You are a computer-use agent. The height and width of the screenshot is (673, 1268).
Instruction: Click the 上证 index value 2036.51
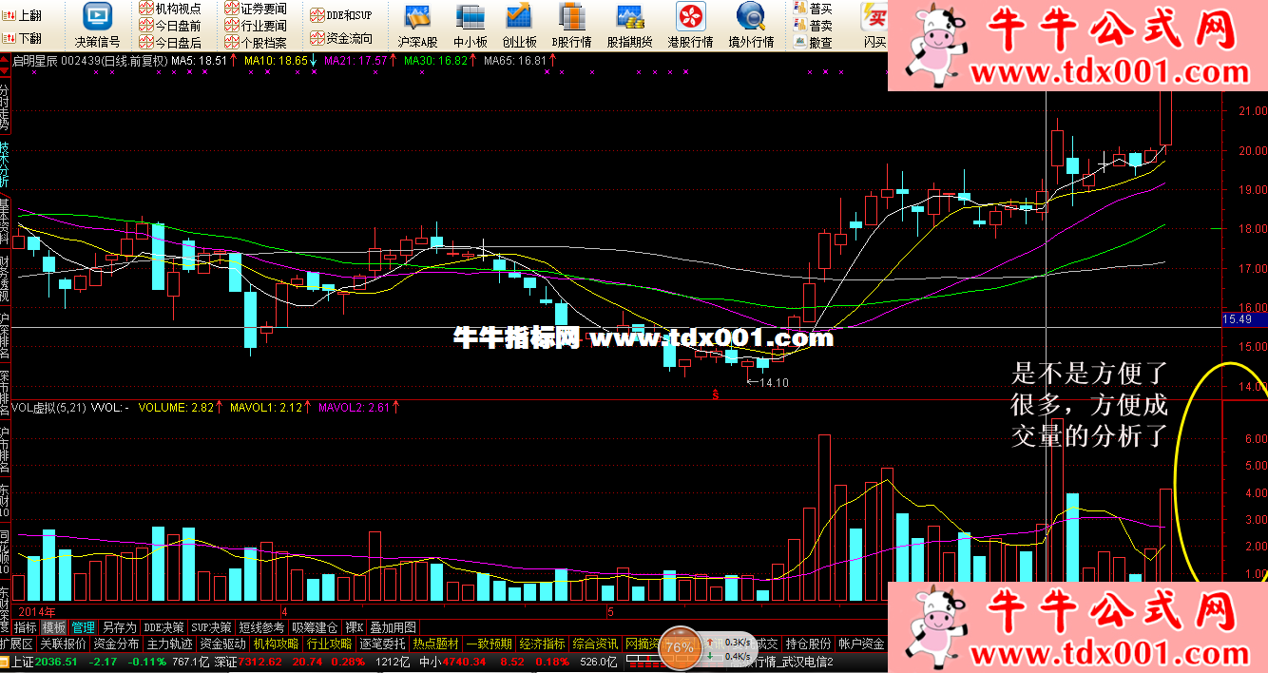point(57,662)
